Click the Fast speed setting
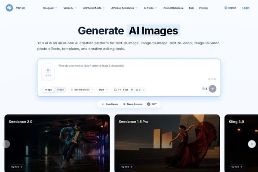Image resolution: width=258 pixels, height=172 pixels. [x=126, y=90]
